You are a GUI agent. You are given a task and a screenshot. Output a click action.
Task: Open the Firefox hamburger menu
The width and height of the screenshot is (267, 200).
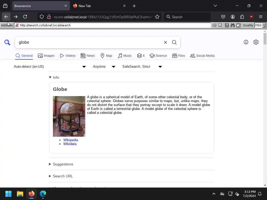261,17
